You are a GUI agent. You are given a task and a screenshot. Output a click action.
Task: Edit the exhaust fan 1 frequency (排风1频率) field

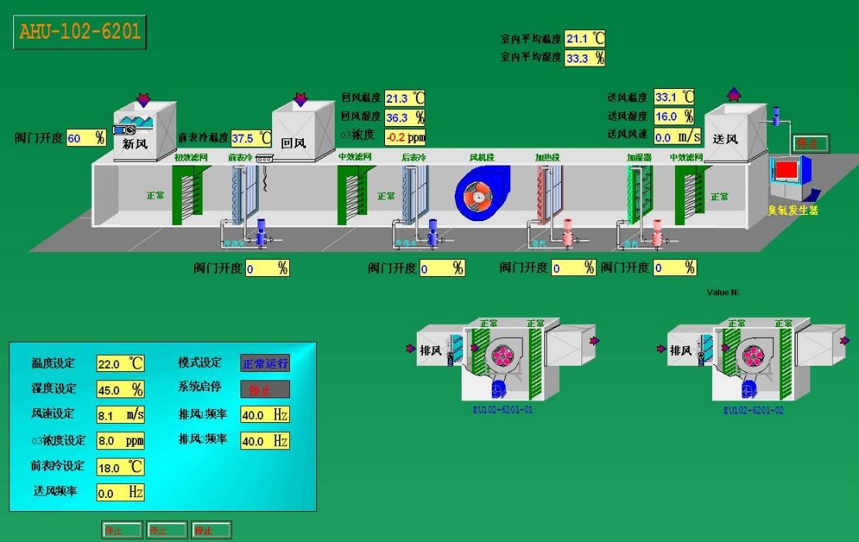tap(264, 415)
